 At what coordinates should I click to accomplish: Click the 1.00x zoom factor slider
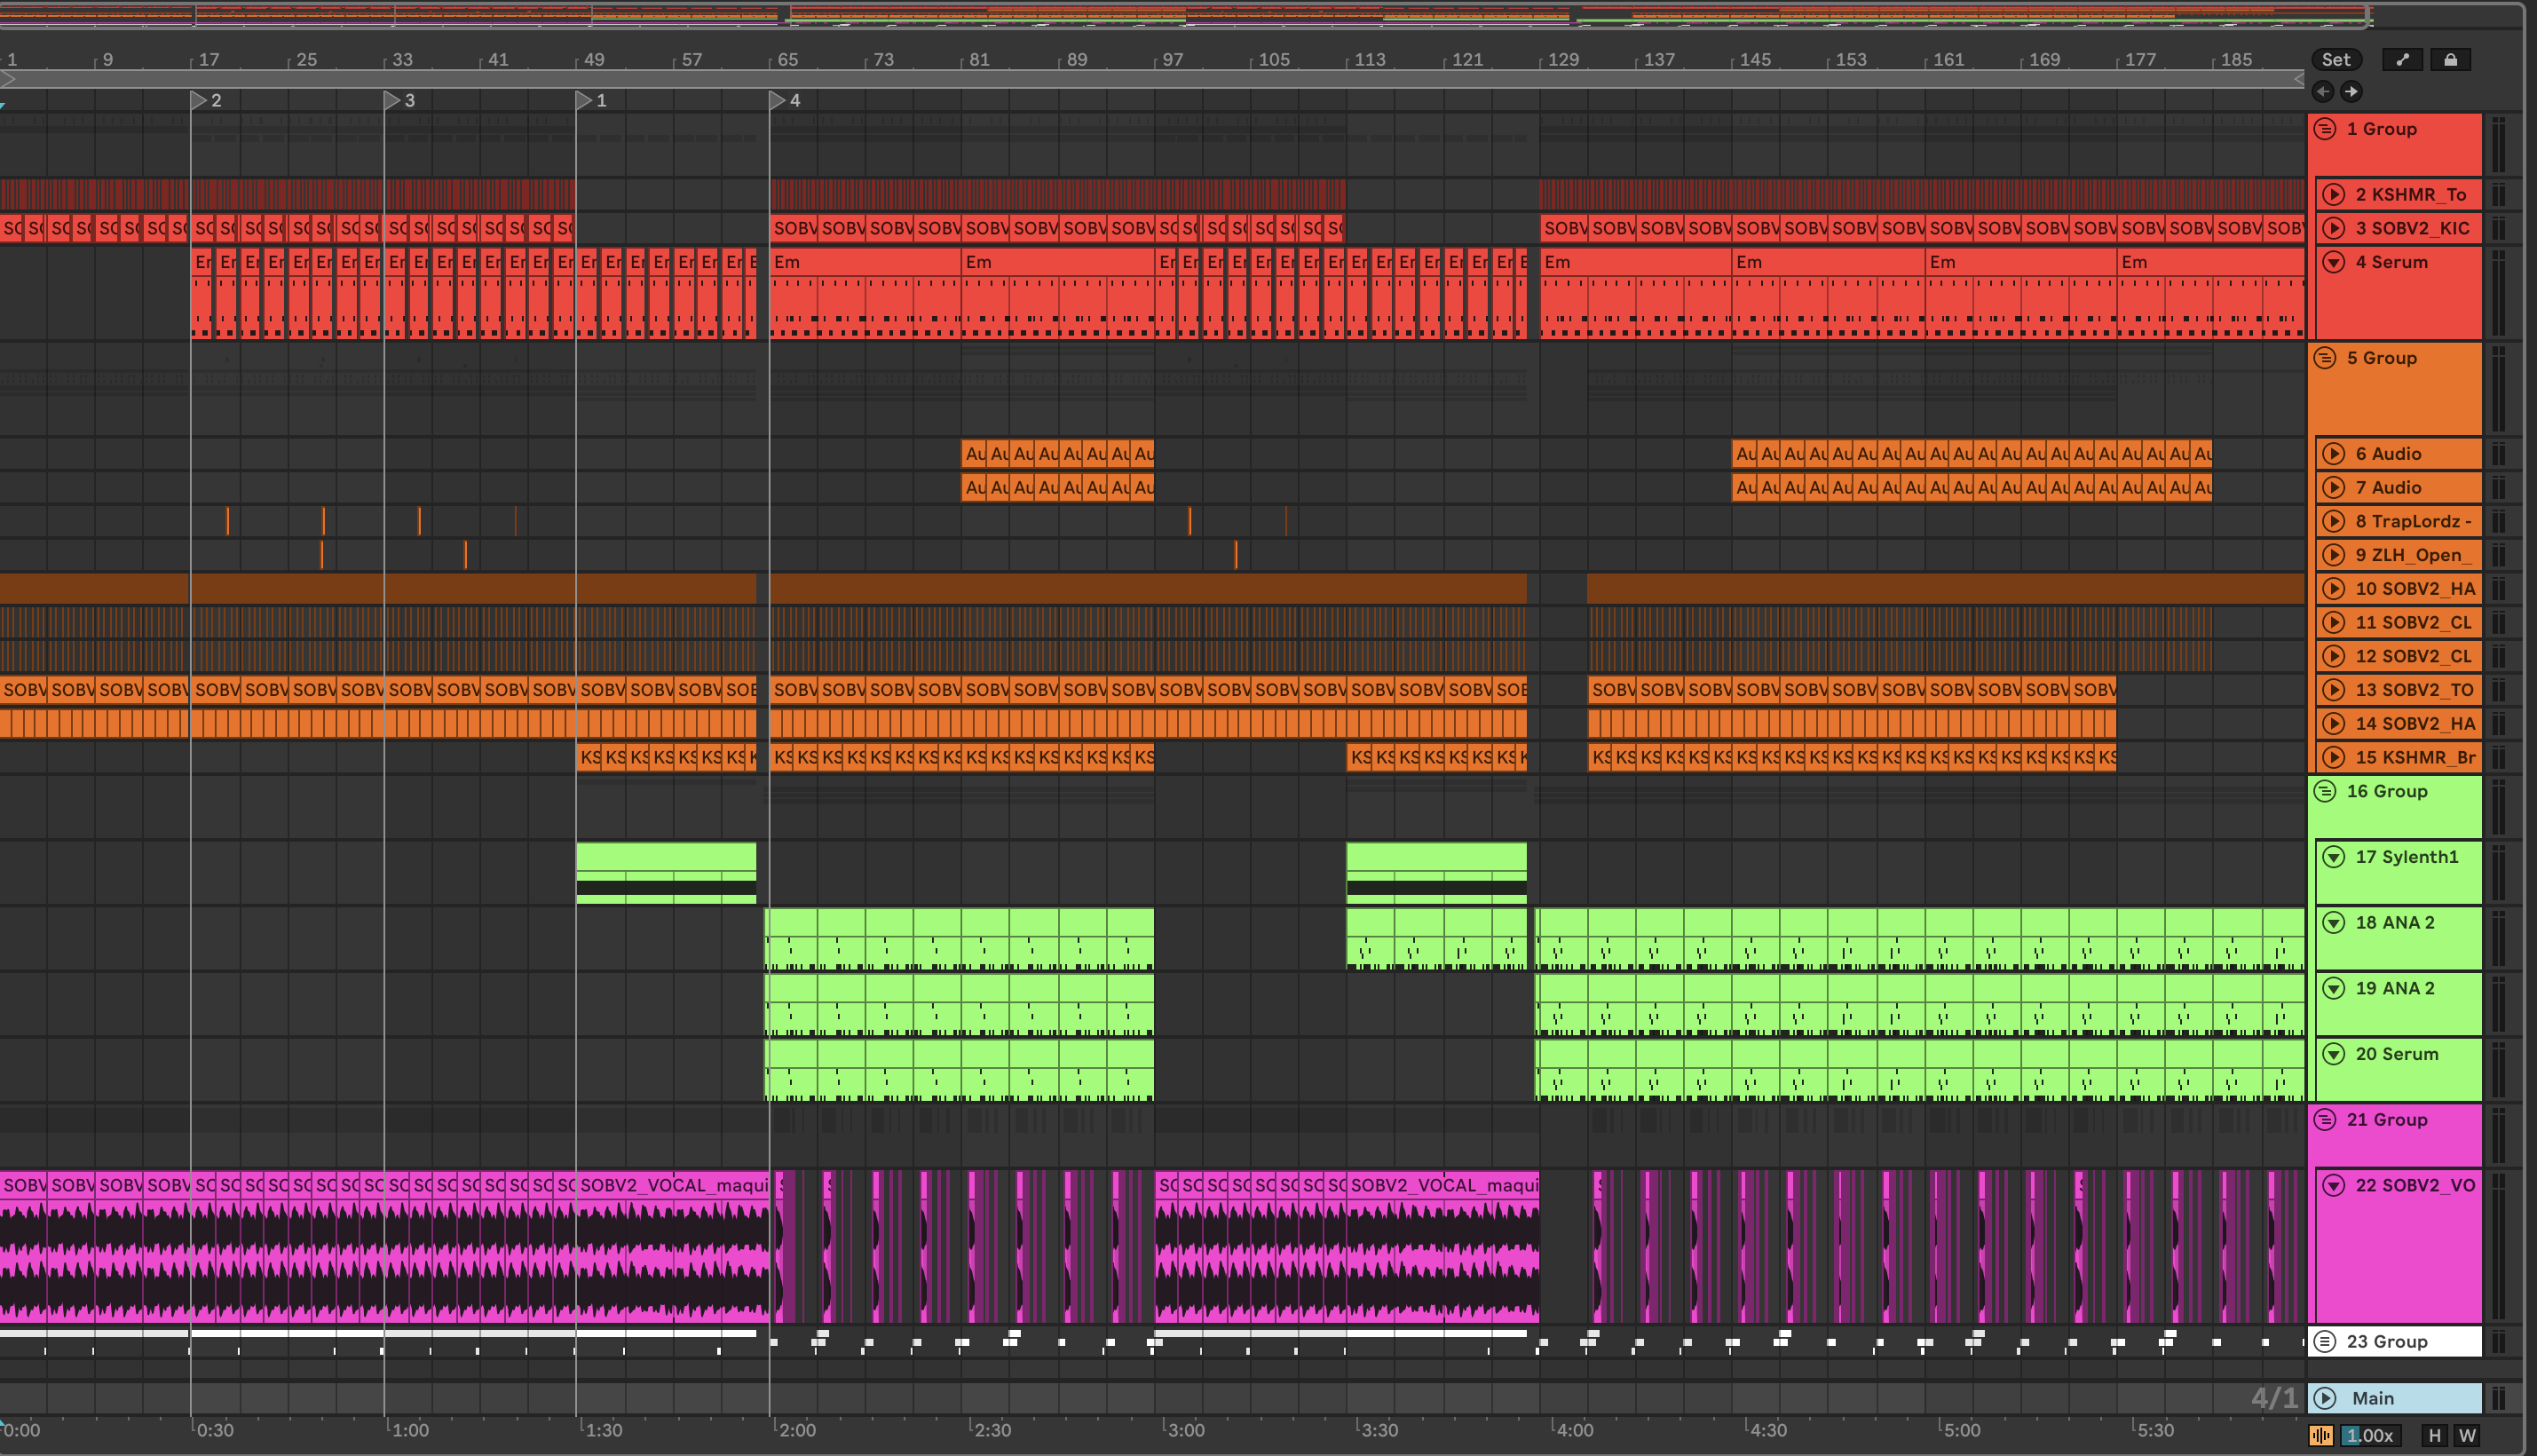[2370, 1436]
